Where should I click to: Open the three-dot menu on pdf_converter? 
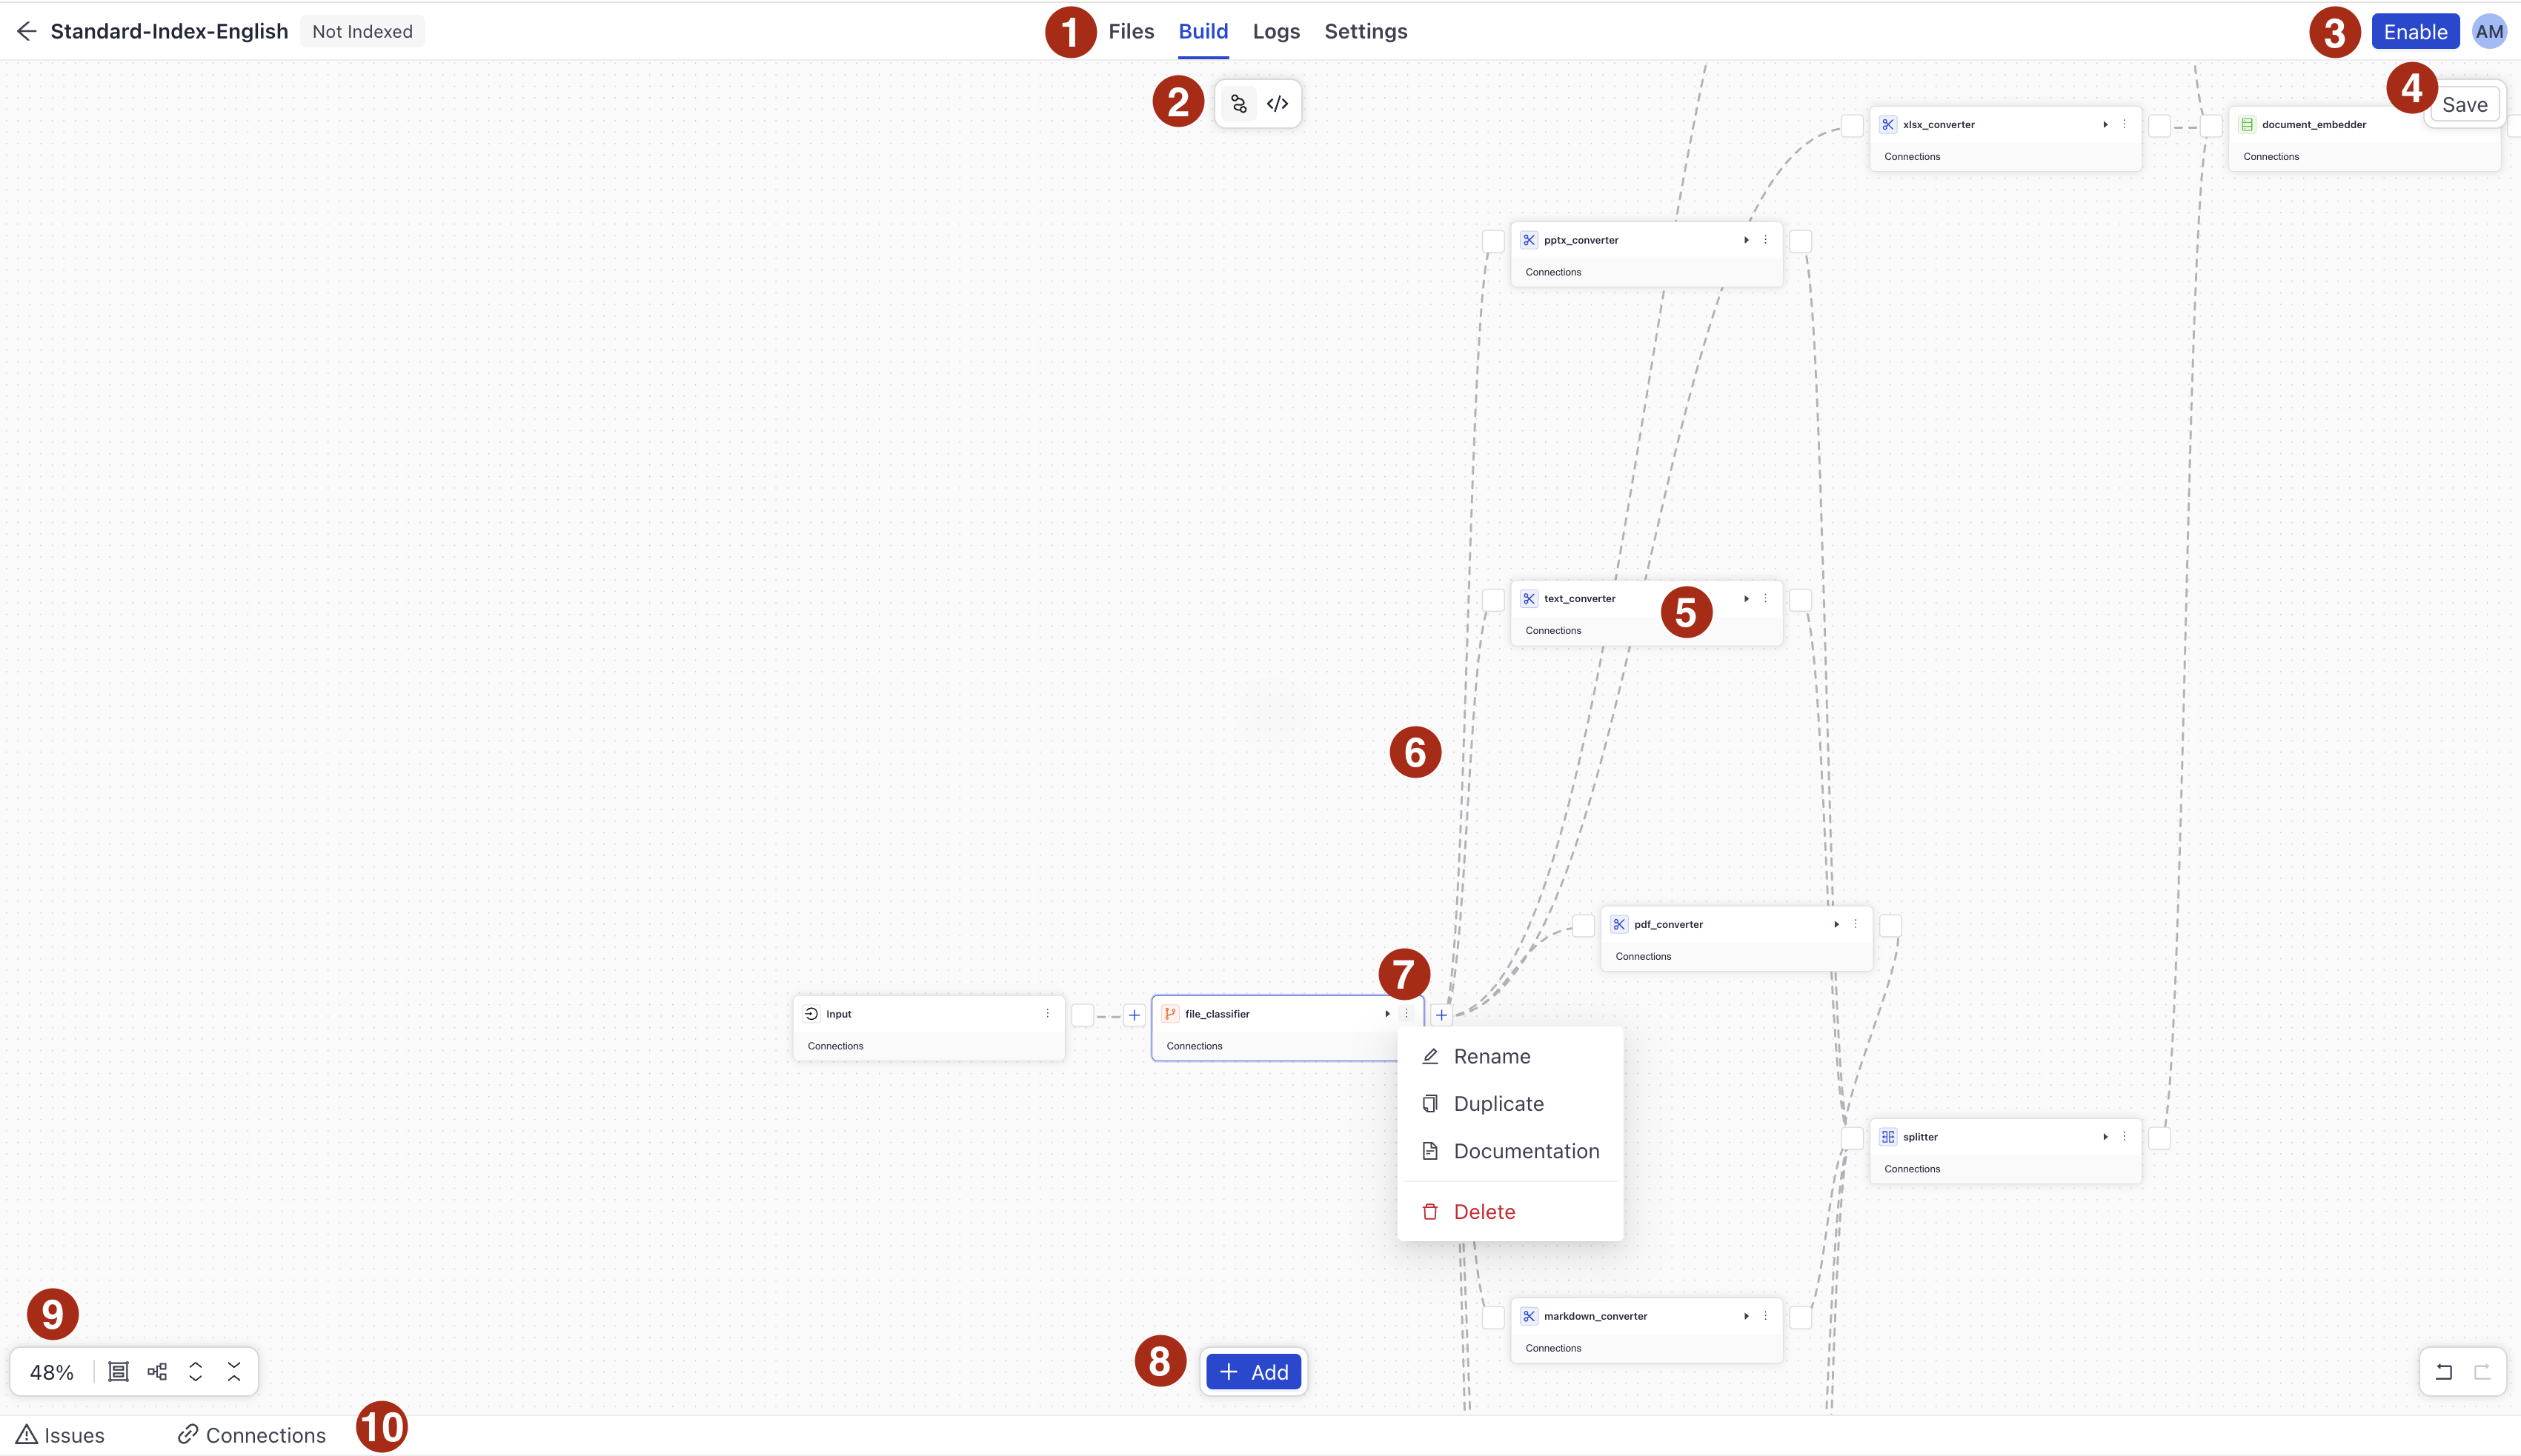pyautogui.click(x=1856, y=924)
